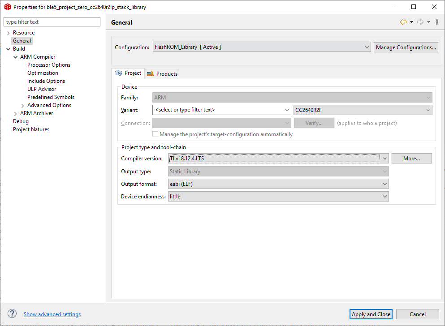Viewport: 445px width, 326px height.
Task: Click the help question mark icon
Action: click(x=13, y=314)
